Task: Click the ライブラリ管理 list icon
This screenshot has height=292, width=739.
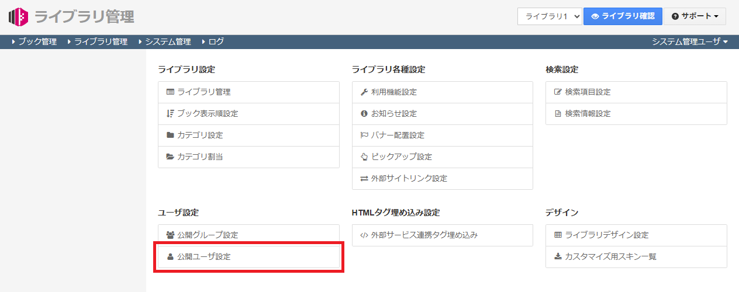Action: pos(170,92)
